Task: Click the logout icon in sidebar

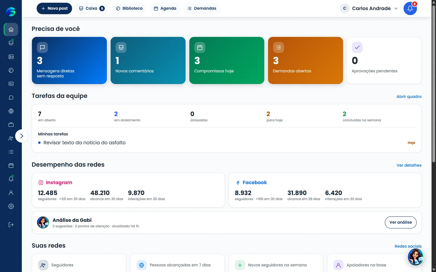Action: pyautogui.click(x=11, y=225)
